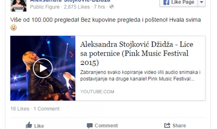The height and width of the screenshot is (129, 217).
Task: Play the Lice sa poternice video
Action: tap(43, 68)
